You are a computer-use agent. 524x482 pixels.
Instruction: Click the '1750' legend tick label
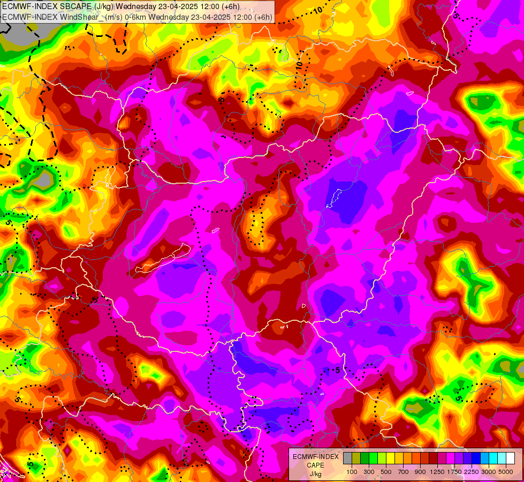click(454, 472)
